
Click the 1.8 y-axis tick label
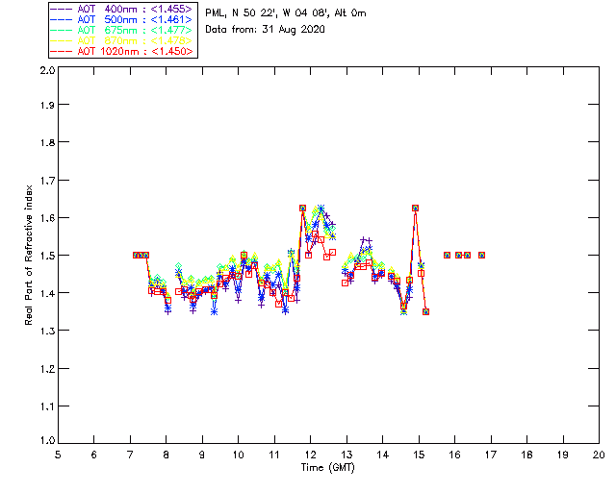point(47,142)
